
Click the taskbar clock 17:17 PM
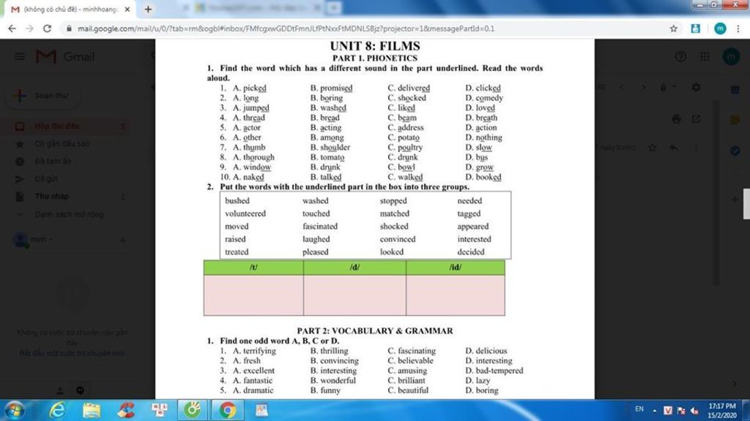coord(721,411)
